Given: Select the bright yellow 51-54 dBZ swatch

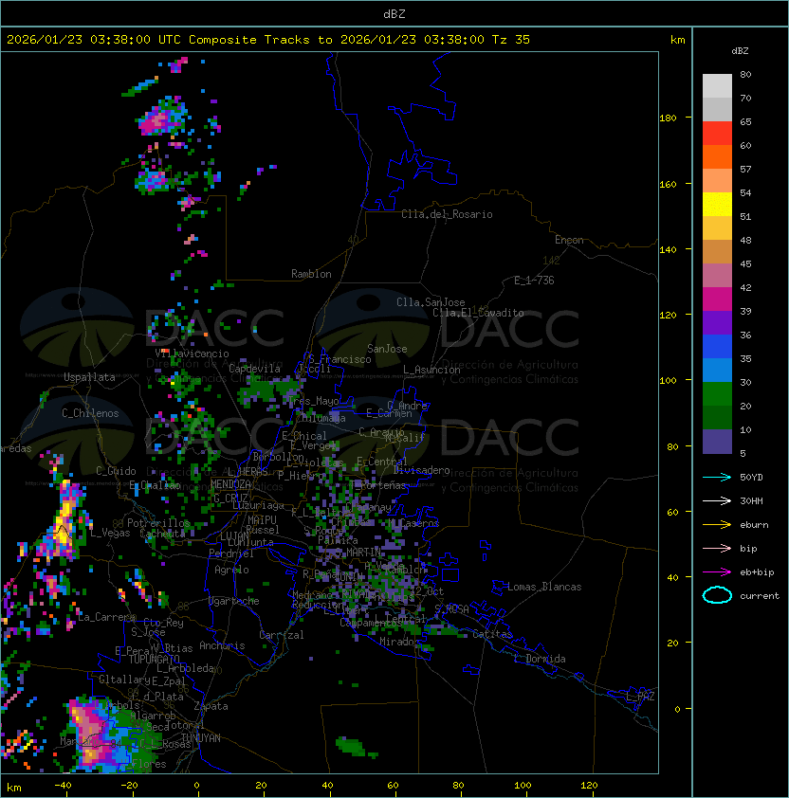Looking at the screenshot, I should click(717, 205).
